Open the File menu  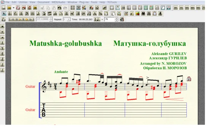pyautogui.click(x=7, y=2)
